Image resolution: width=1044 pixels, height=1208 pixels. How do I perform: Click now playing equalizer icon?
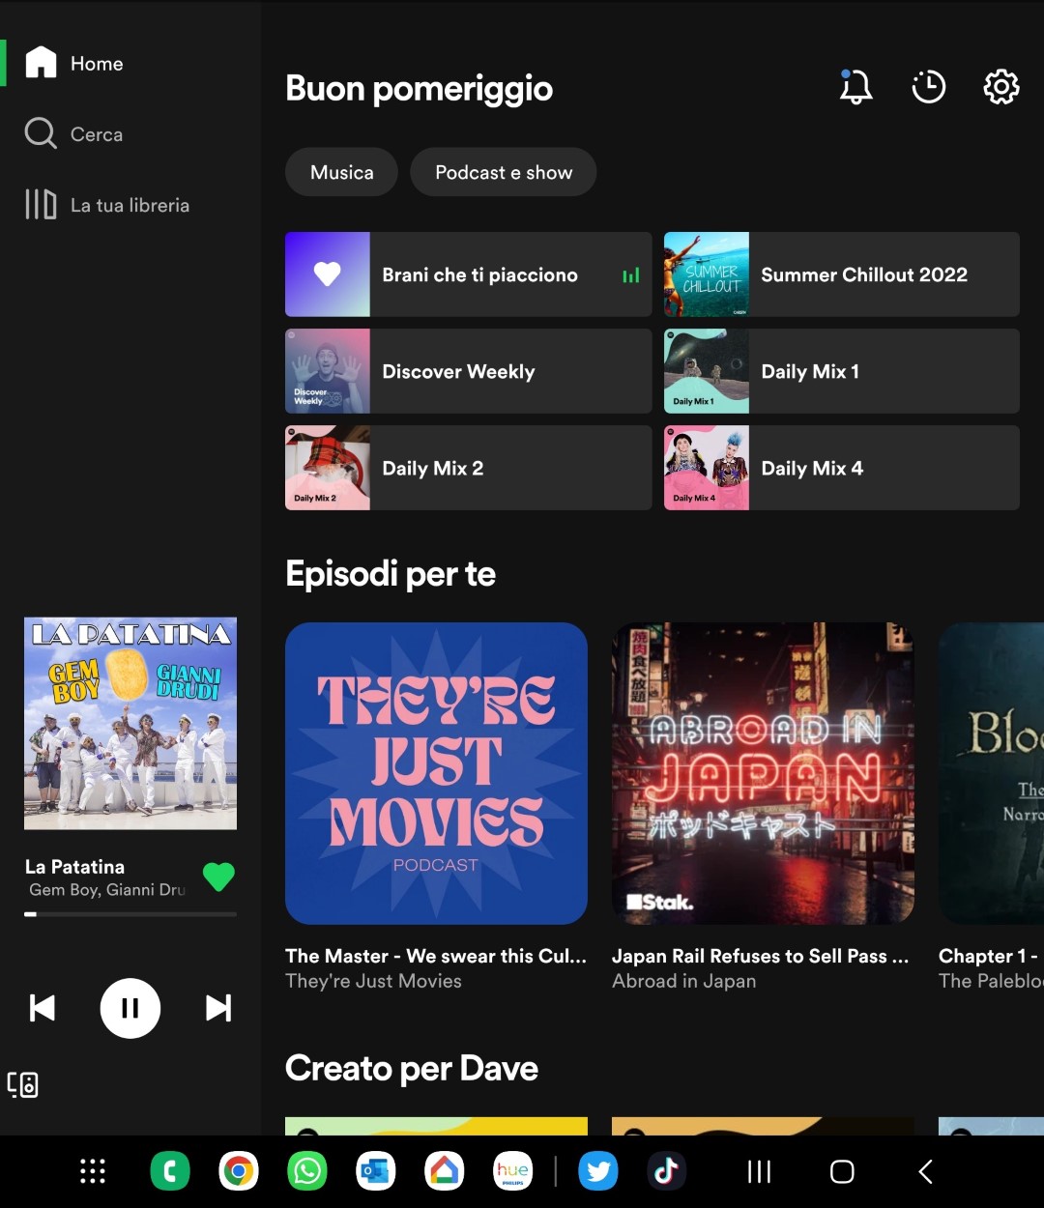click(x=631, y=275)
